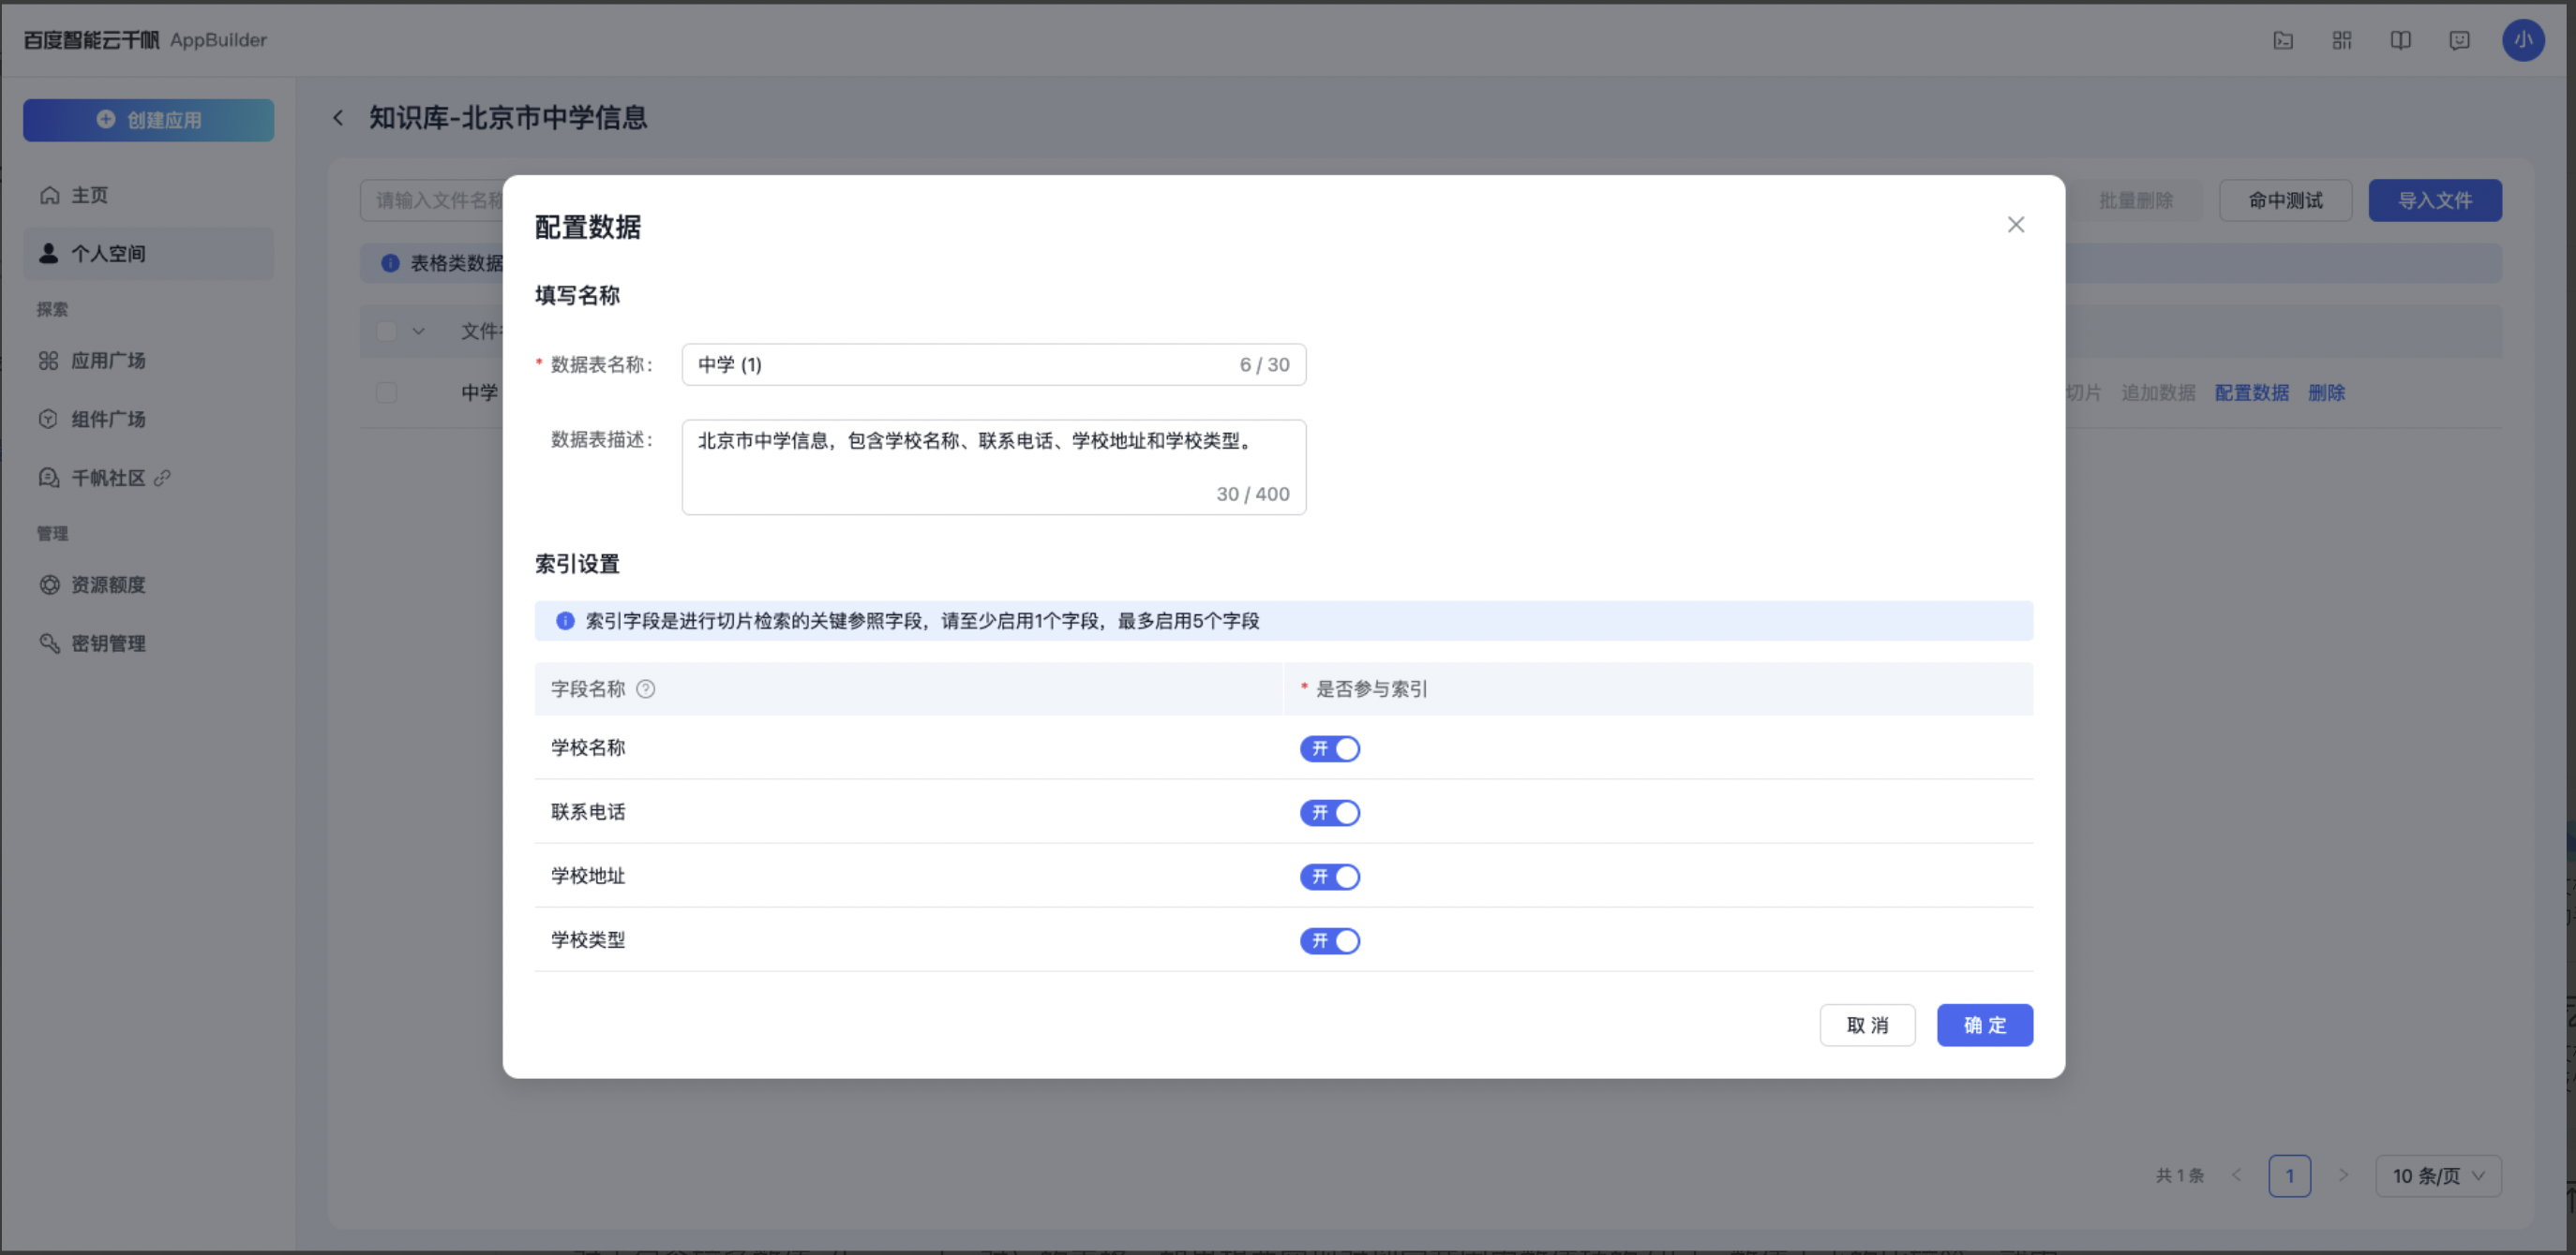The width and height of the screenshot is (2576, 1255).
Task: Click pagination page 1 button
Action: click(2289, 1176)
